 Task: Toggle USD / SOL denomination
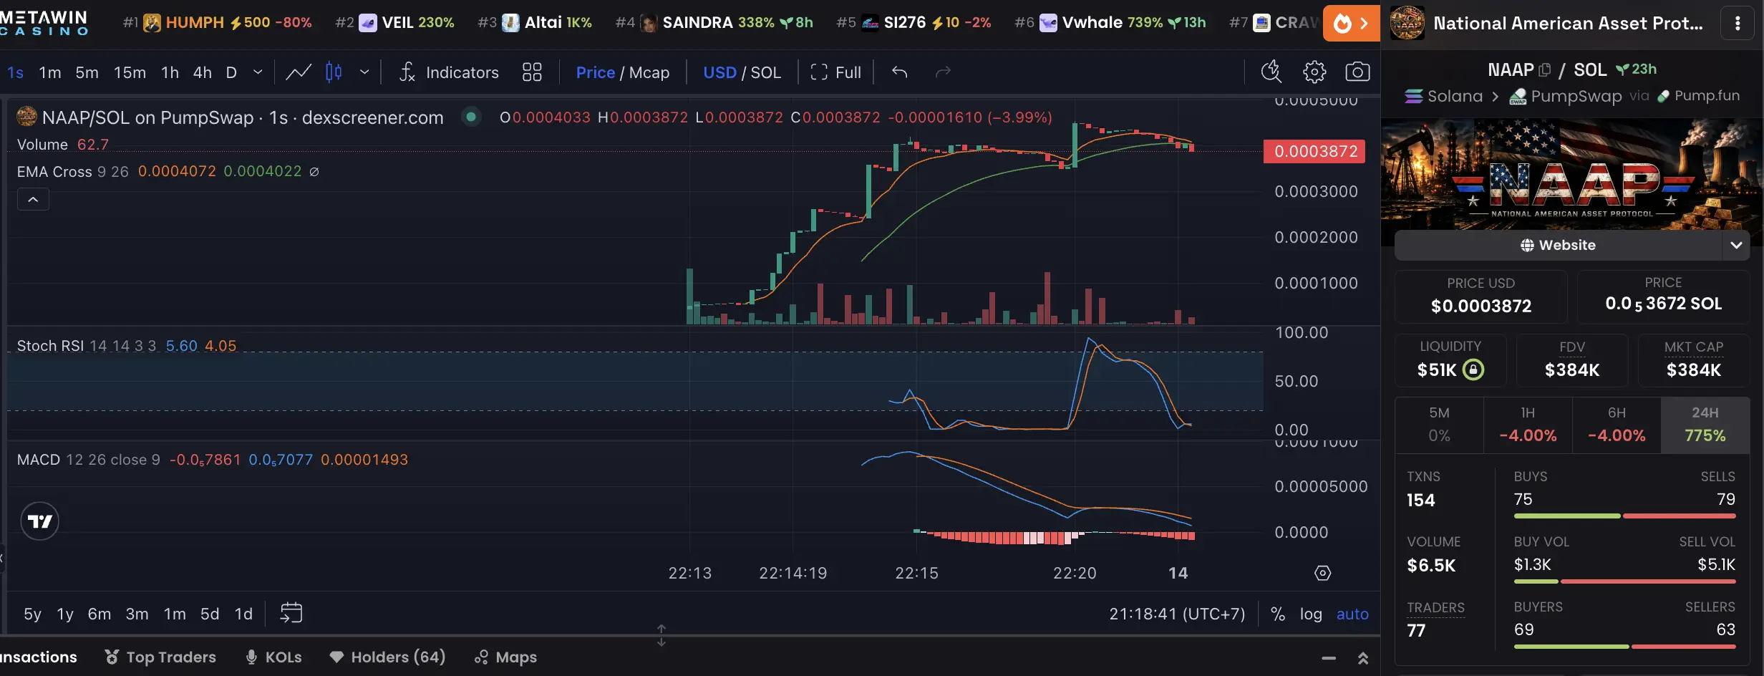tap(742, 72)
